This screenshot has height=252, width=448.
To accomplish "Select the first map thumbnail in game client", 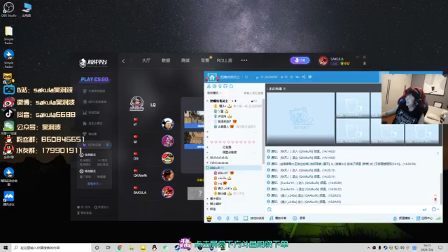I will [x=194, y=119].
